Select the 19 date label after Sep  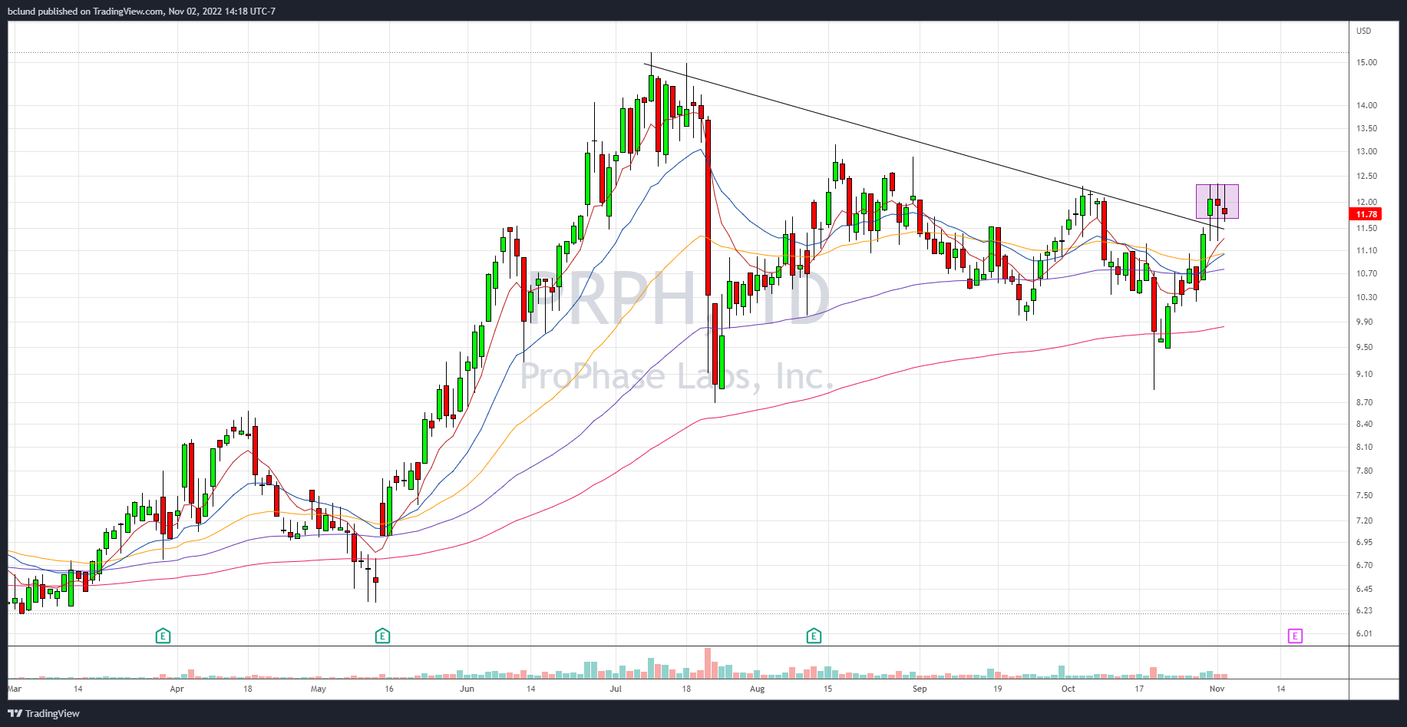point(998,689)
